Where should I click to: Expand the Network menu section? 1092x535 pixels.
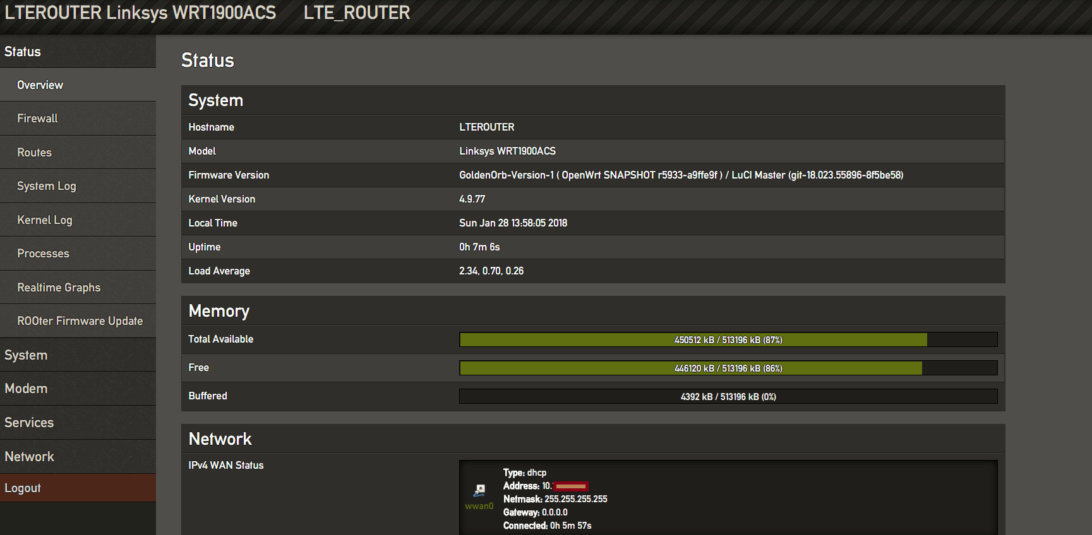coord(29,457)
